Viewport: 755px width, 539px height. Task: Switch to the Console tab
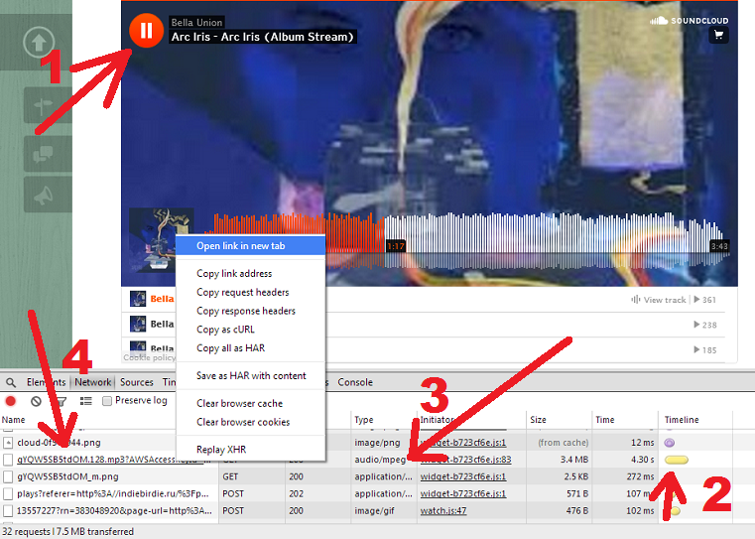pyautogui.click(x=355, y=382)
